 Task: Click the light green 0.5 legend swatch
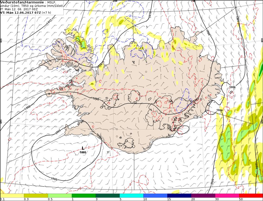click(60, 196)
